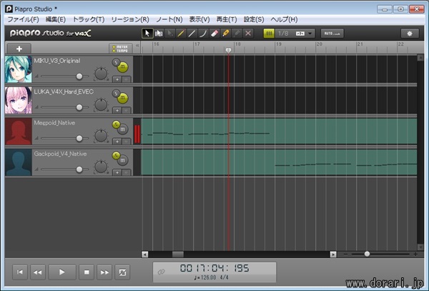Screen dimensions: 429x291
Task: Solo the MIKU_V3_Original track
Action: [x=116, y=62]
